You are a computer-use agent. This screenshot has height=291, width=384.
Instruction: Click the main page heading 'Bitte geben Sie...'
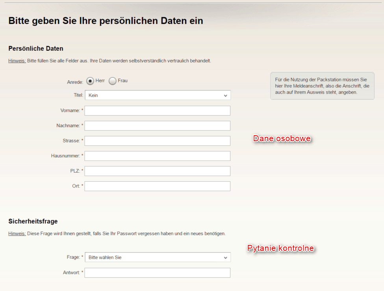[106, 21]
